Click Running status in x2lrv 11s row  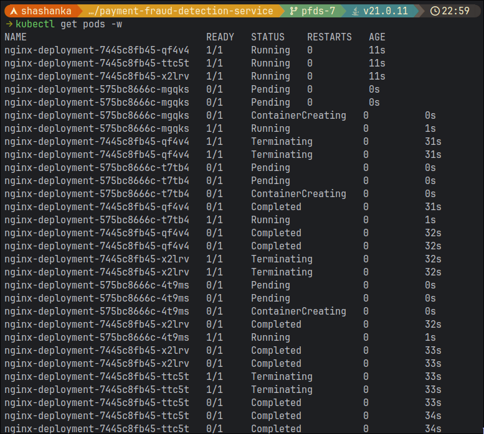(270, 76)
